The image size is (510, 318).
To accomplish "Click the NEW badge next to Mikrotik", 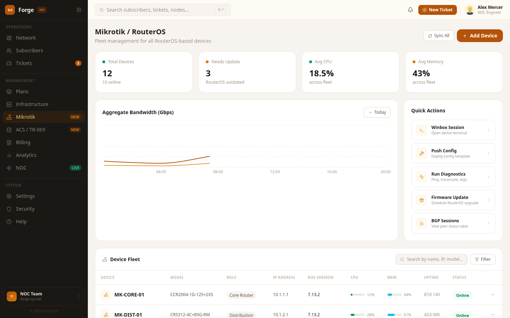I will (75, 117).
